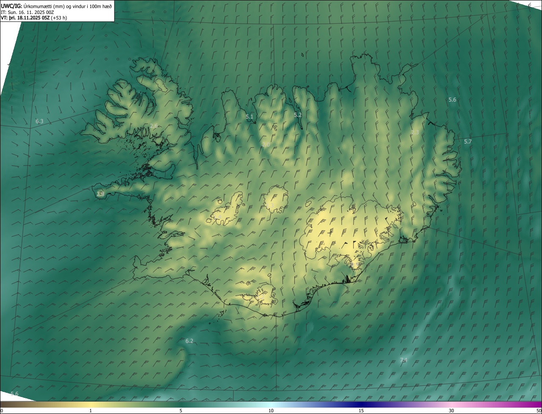The height and width of the screenshot is (414, 542).
Task: Click the 5.7 value off the east coast
Action: click(467, 142)
